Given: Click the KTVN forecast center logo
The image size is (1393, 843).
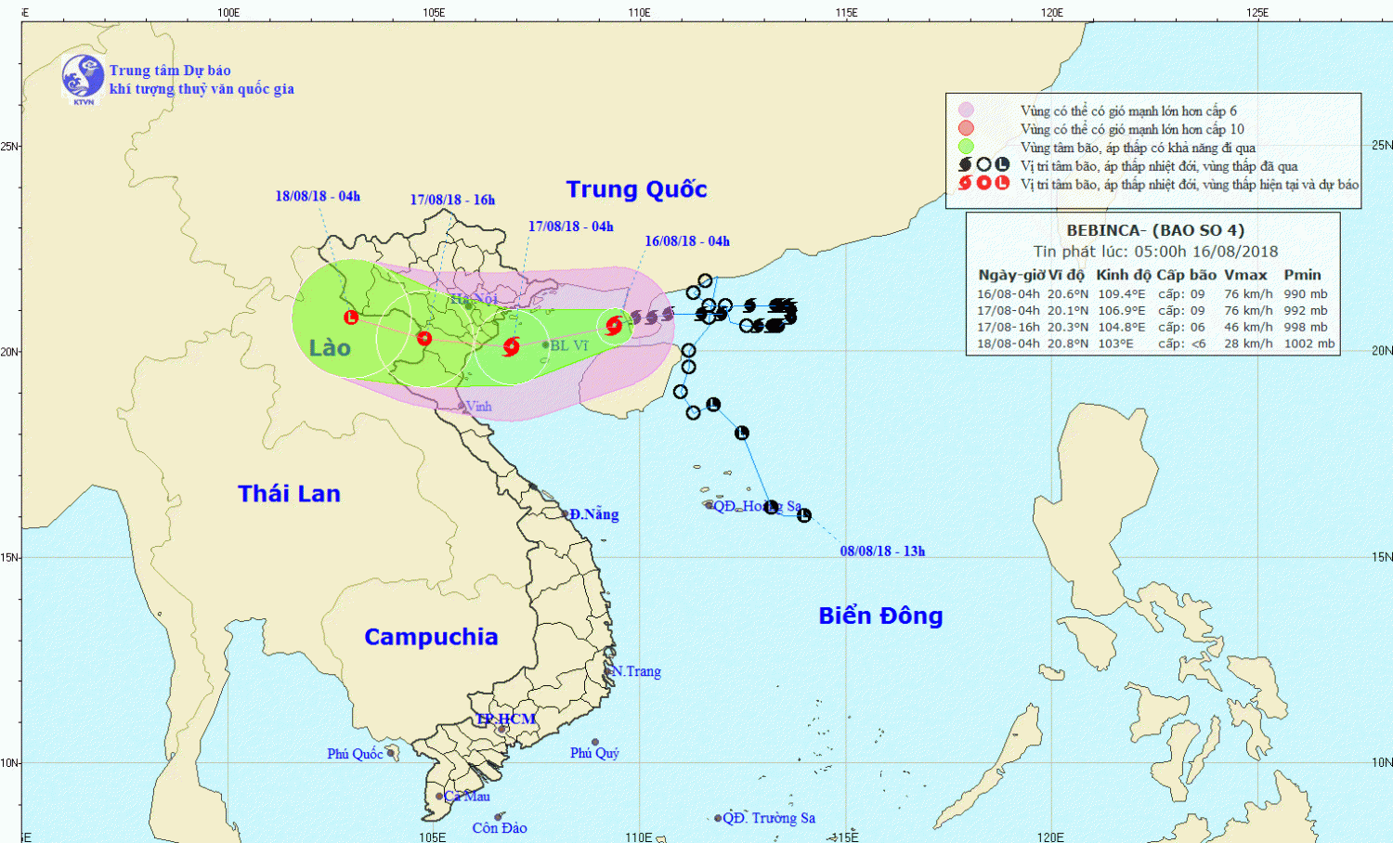Looking at the screenshot, I should point(83,78).
